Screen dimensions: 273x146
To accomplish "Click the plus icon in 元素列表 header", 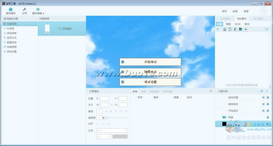I will (x=262, y=91).
